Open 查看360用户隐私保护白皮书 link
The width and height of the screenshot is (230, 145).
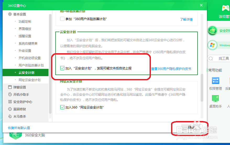tap(171, 69)
